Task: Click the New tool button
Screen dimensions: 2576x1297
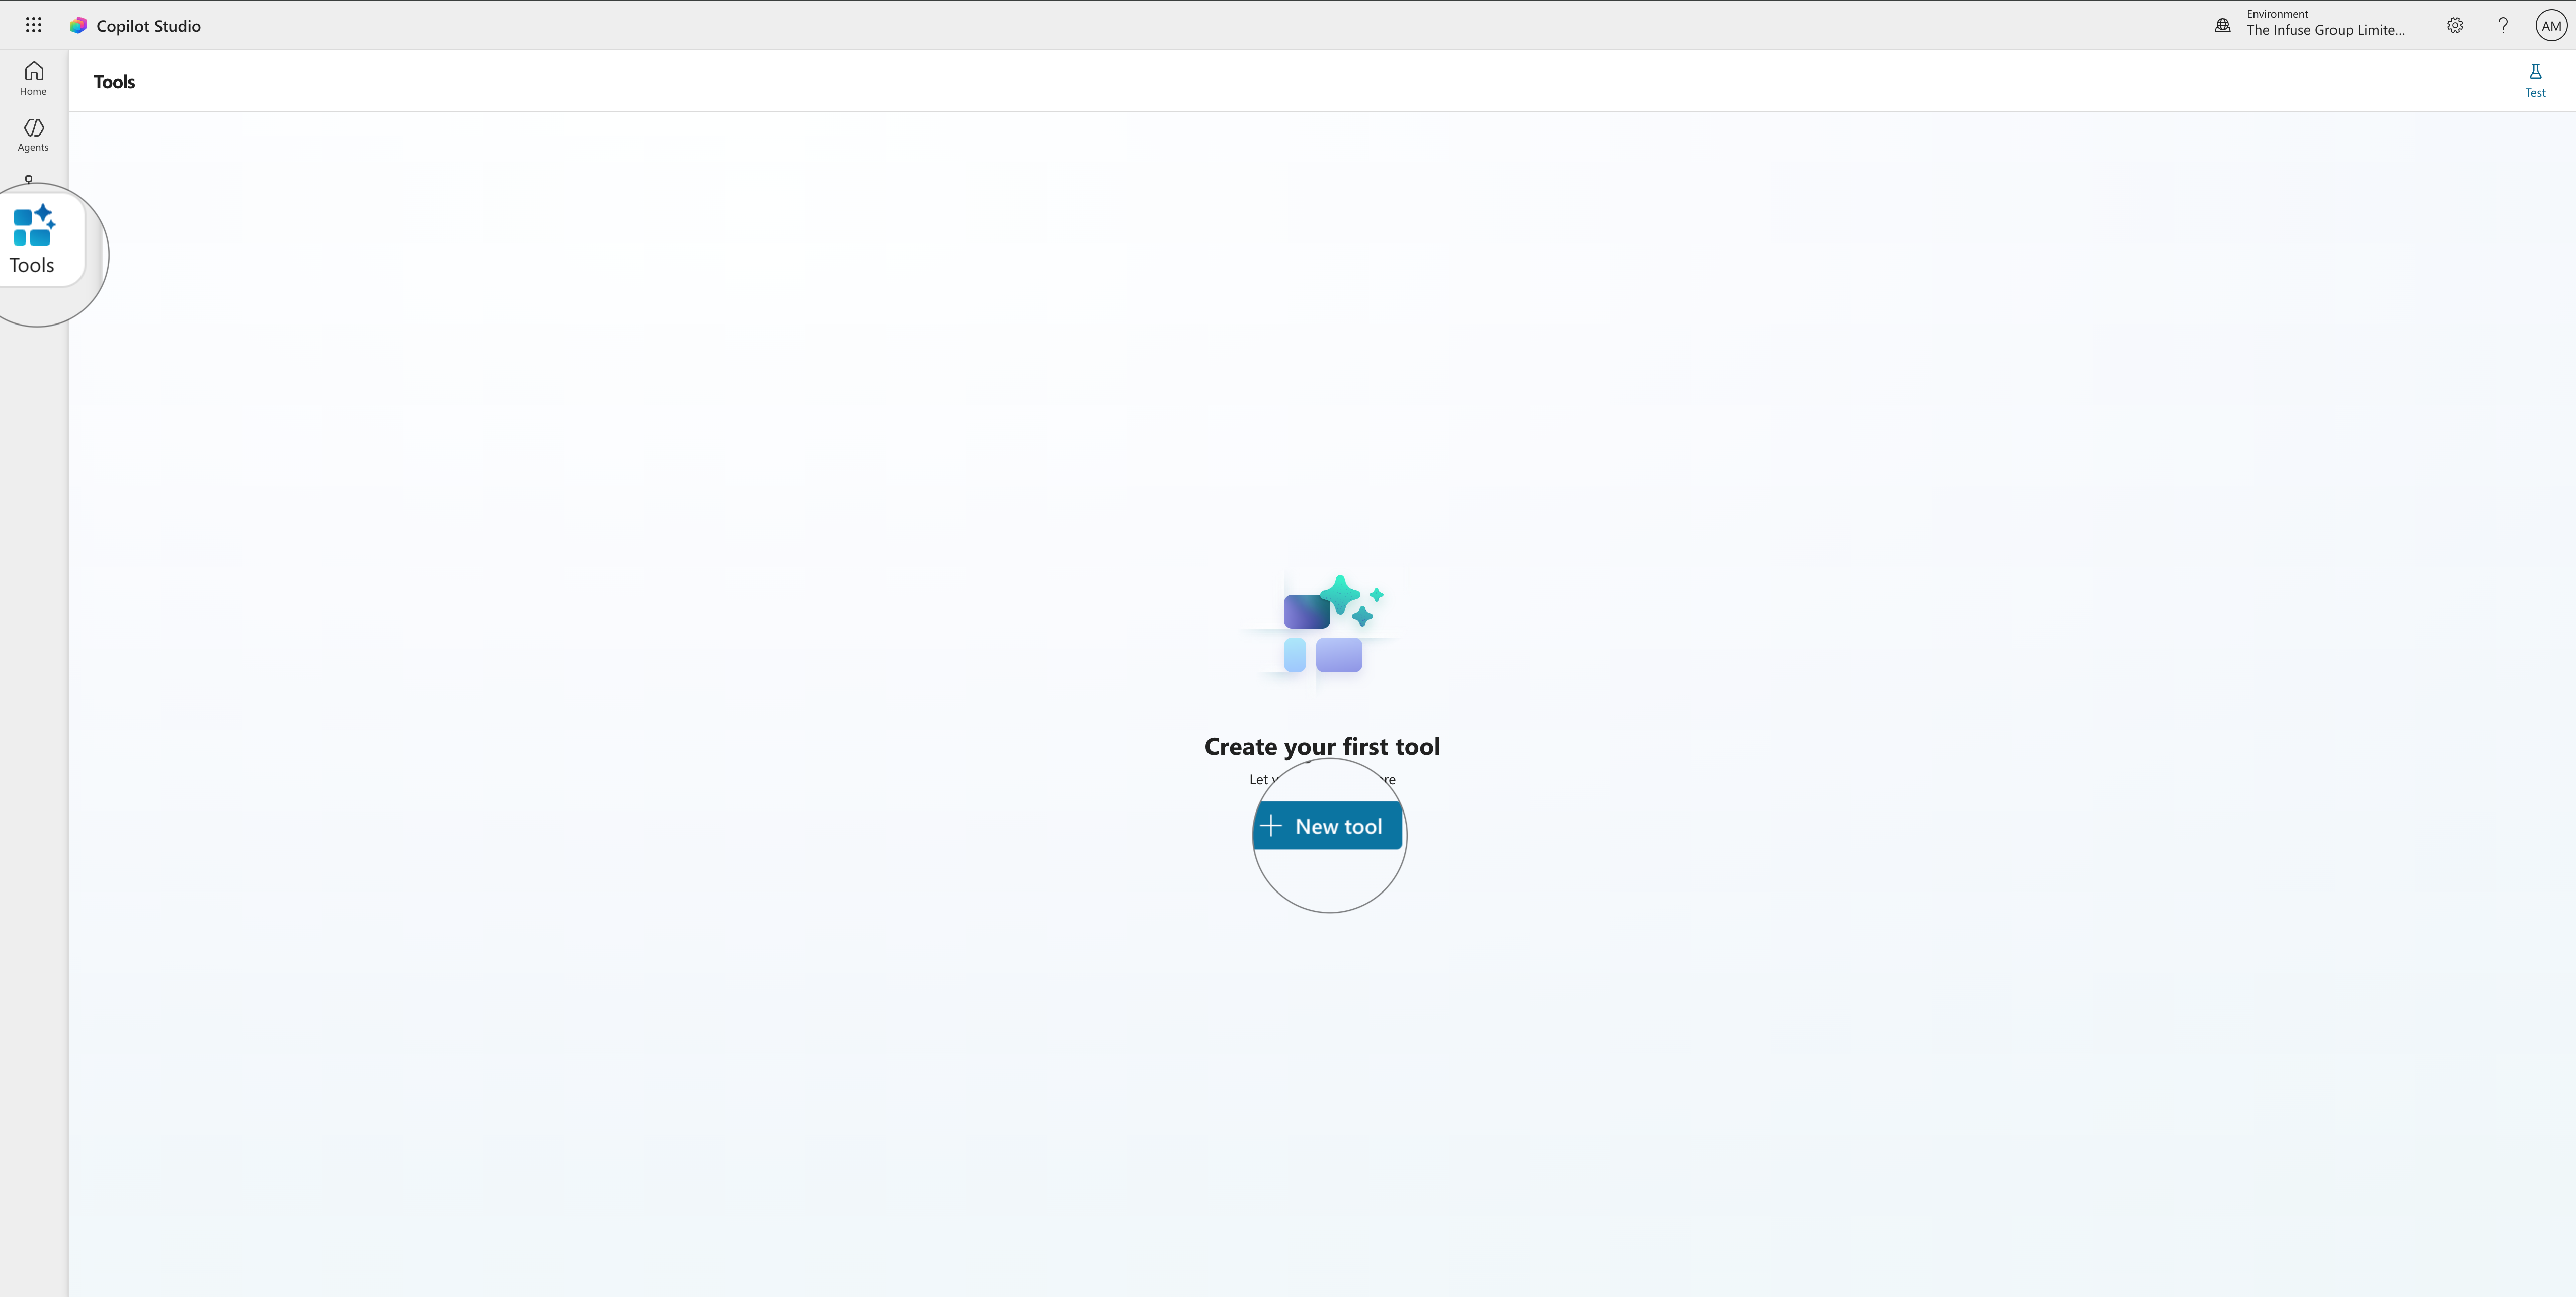Action: [x=1327, y=826]
